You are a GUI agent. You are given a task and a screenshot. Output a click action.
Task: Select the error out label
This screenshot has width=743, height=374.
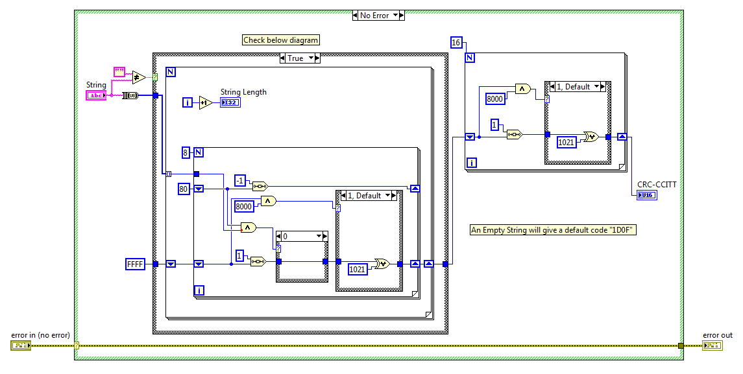[718, 335]
